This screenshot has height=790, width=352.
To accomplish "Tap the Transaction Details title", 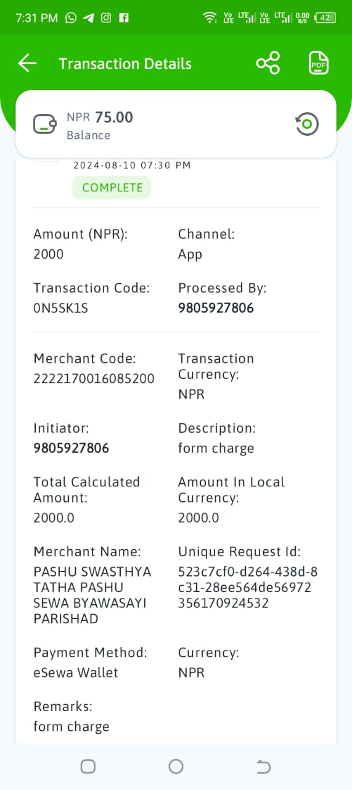I will [x=125, y=64].
